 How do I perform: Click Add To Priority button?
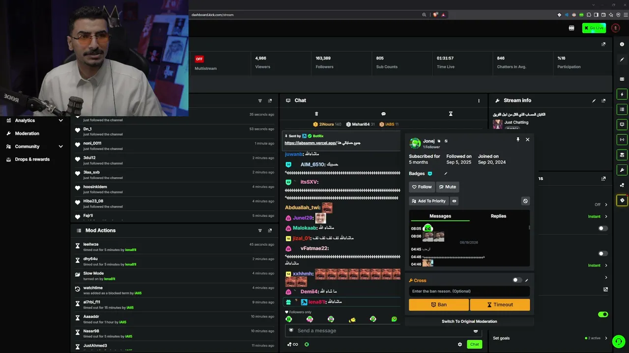429,201
